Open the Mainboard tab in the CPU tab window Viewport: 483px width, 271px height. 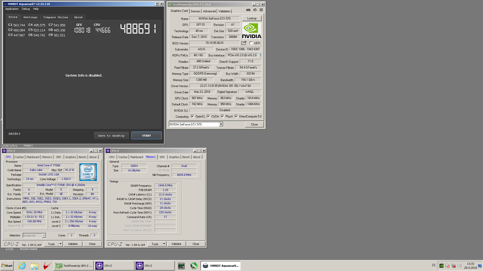pyautogui.click(x=33, y=157)
